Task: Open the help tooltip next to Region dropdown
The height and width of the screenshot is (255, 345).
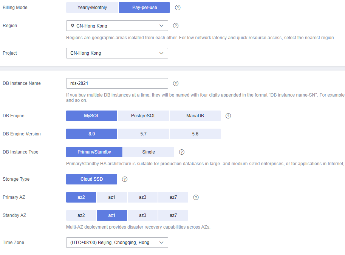Action: (x=176, y=26)
